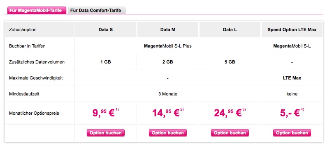Click the 24,95 € Data L price

pyautogui.click(x=228, y=113)
